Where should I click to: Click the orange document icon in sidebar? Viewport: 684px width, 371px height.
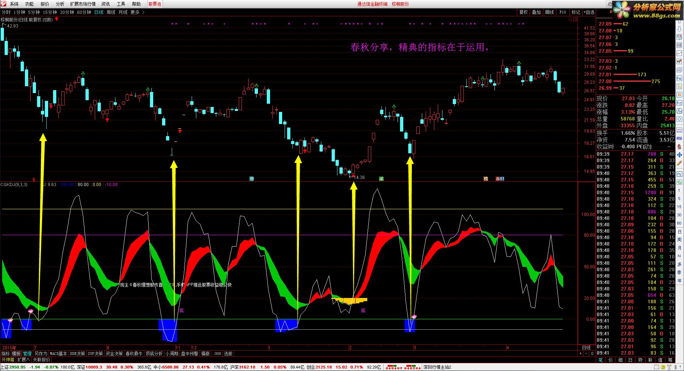(679, 94)
